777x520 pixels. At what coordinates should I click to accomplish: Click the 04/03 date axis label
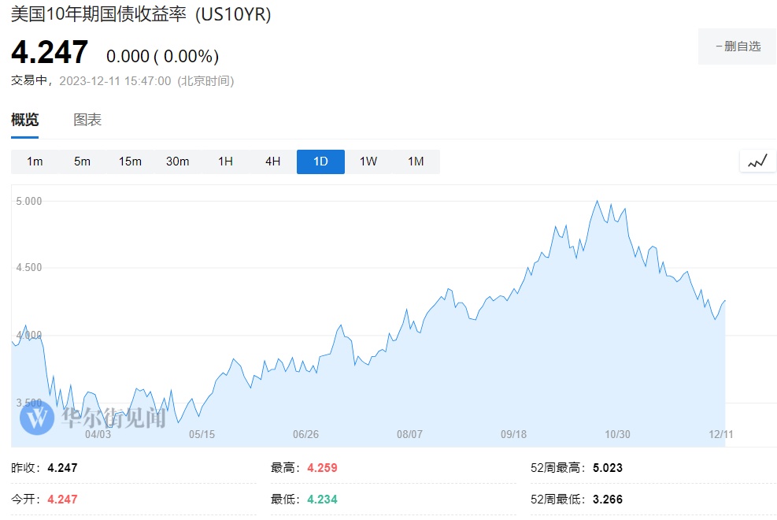point(98,434)
